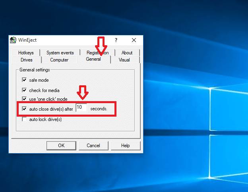Image resolution: width=248 pixels, height=192 pixels.
Task: Open Help from the bottom button
Action: point(126,146)
